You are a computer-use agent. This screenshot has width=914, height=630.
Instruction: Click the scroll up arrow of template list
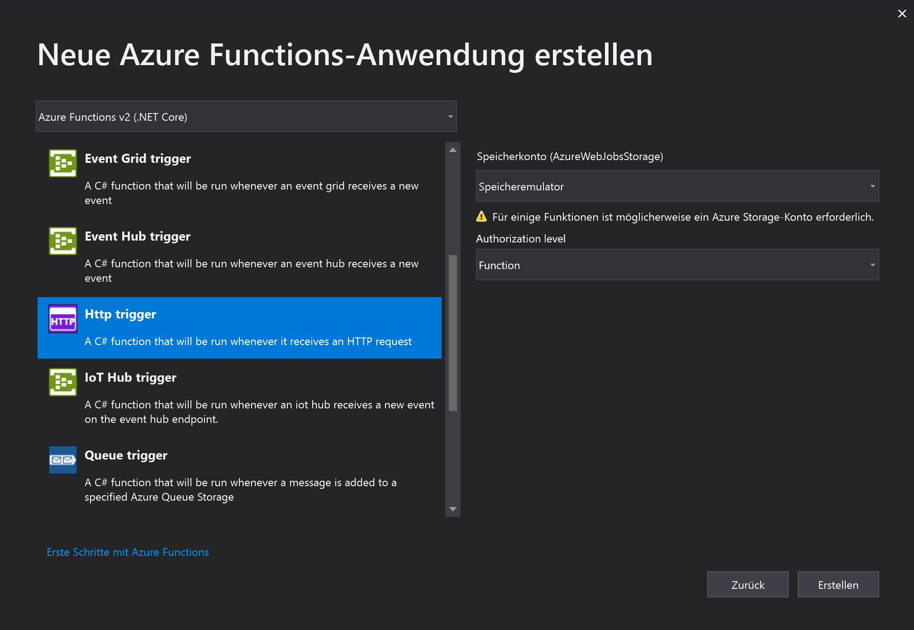(x=452, y=150)
